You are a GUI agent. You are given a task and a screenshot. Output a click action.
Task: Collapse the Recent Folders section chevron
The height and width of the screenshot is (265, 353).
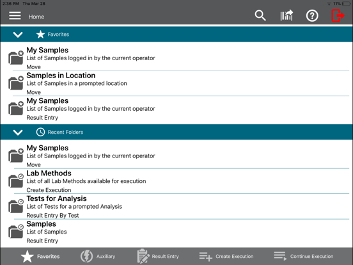18,132
